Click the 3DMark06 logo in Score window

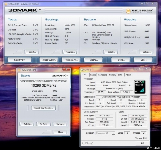60,76
